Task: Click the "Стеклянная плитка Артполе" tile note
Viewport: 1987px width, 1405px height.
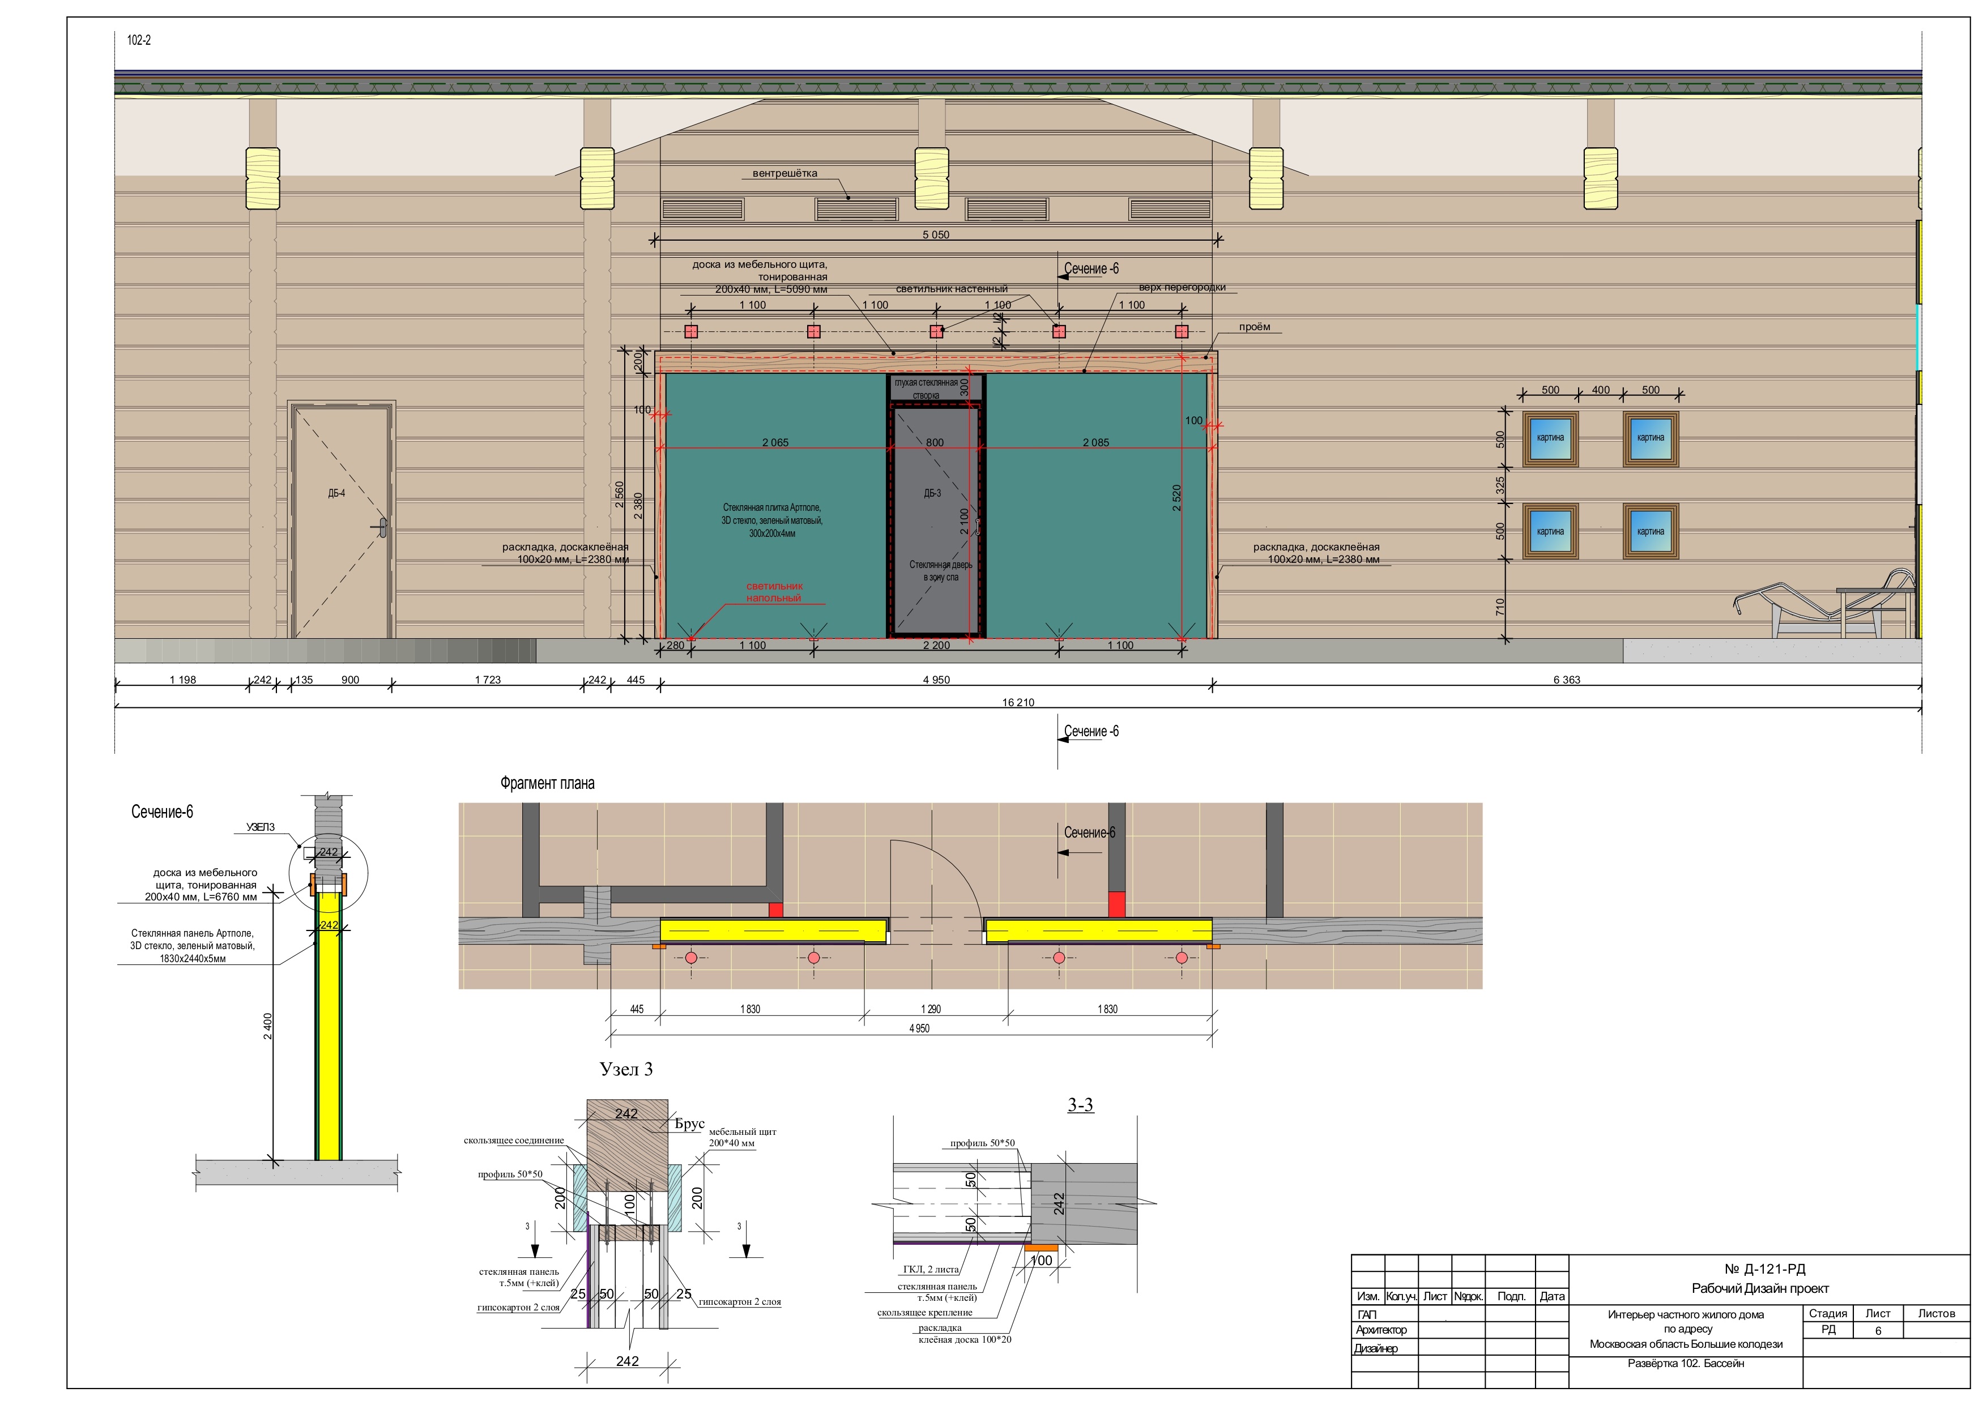Action: 772,521
